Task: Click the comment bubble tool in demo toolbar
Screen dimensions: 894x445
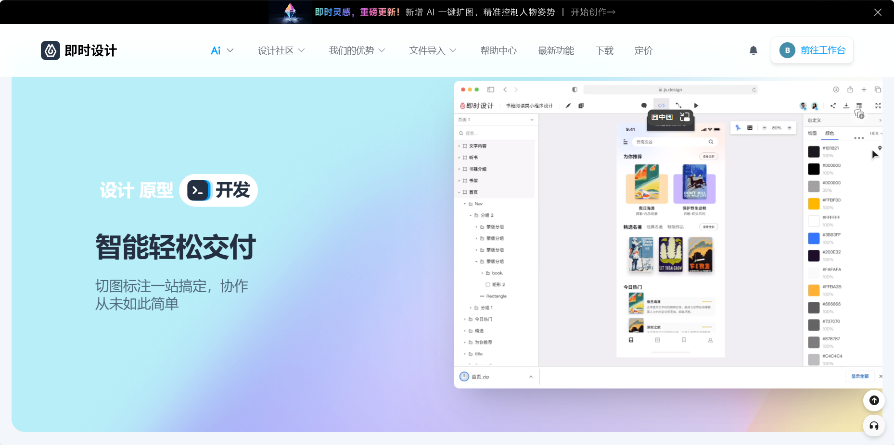Action: [x=644, y=105]
